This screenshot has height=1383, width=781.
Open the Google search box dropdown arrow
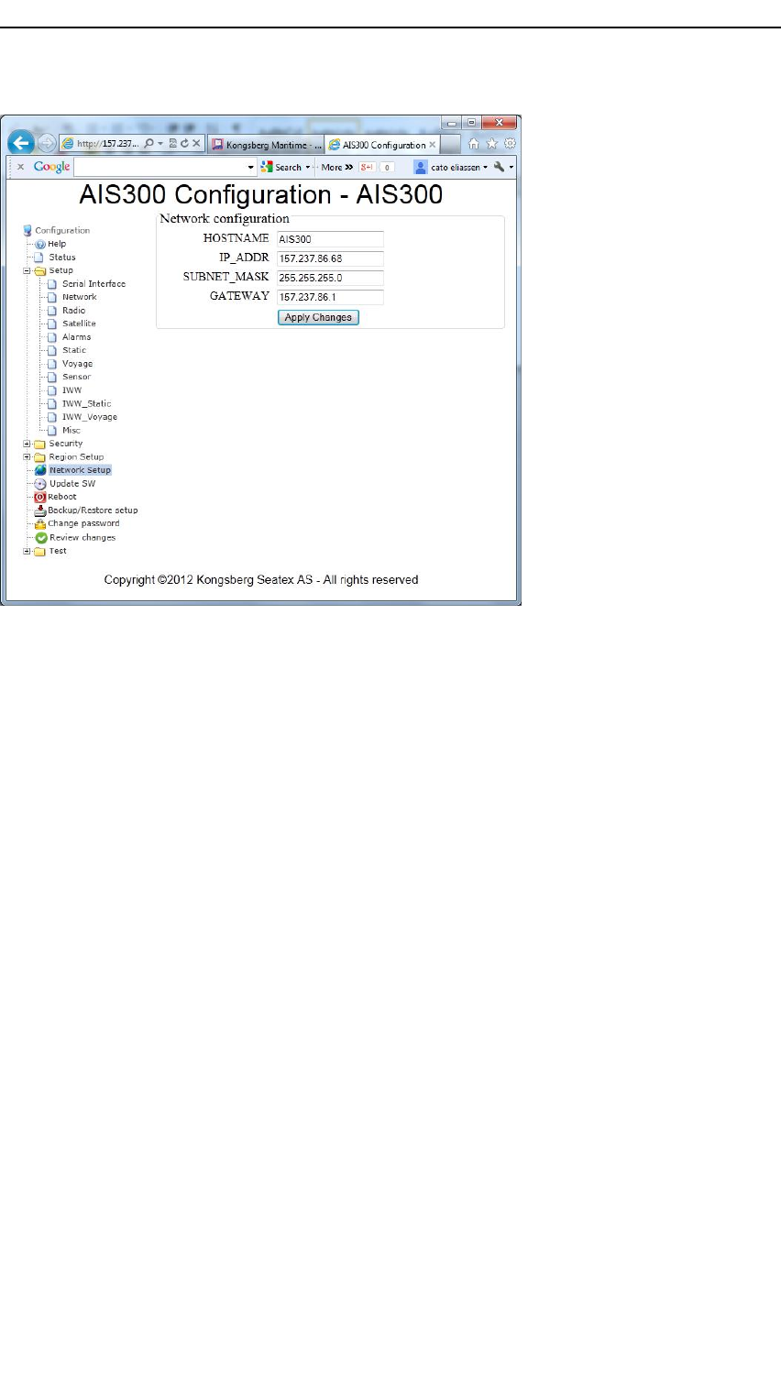(251, 168)
